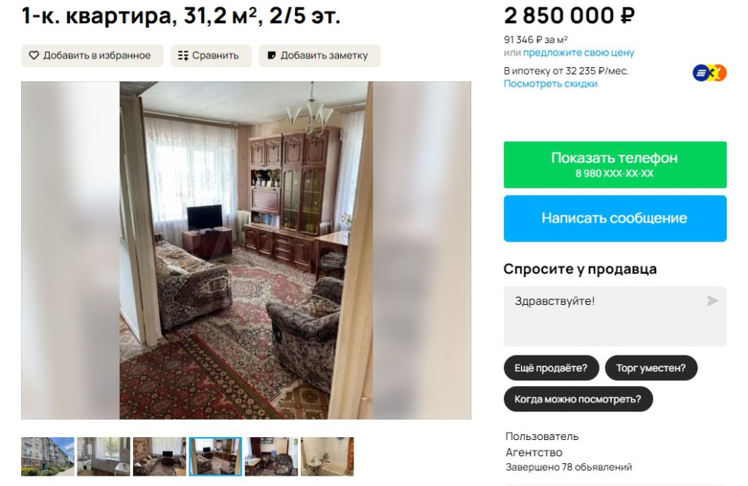Open the building exterior thumbnail
Viewport: 748px width, 486px height.
47,457
